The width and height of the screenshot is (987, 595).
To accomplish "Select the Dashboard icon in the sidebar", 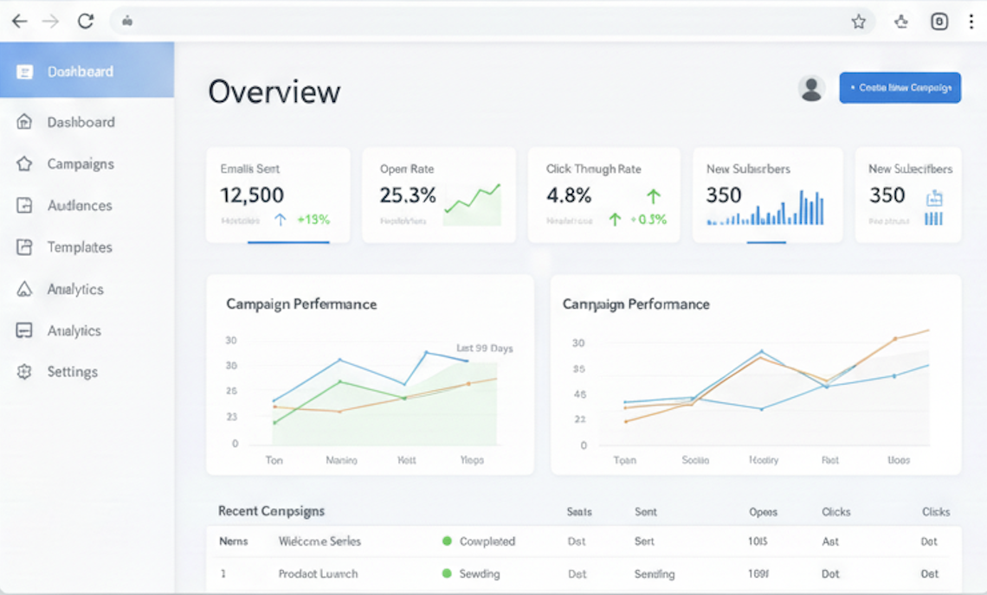I will point(26,122).
